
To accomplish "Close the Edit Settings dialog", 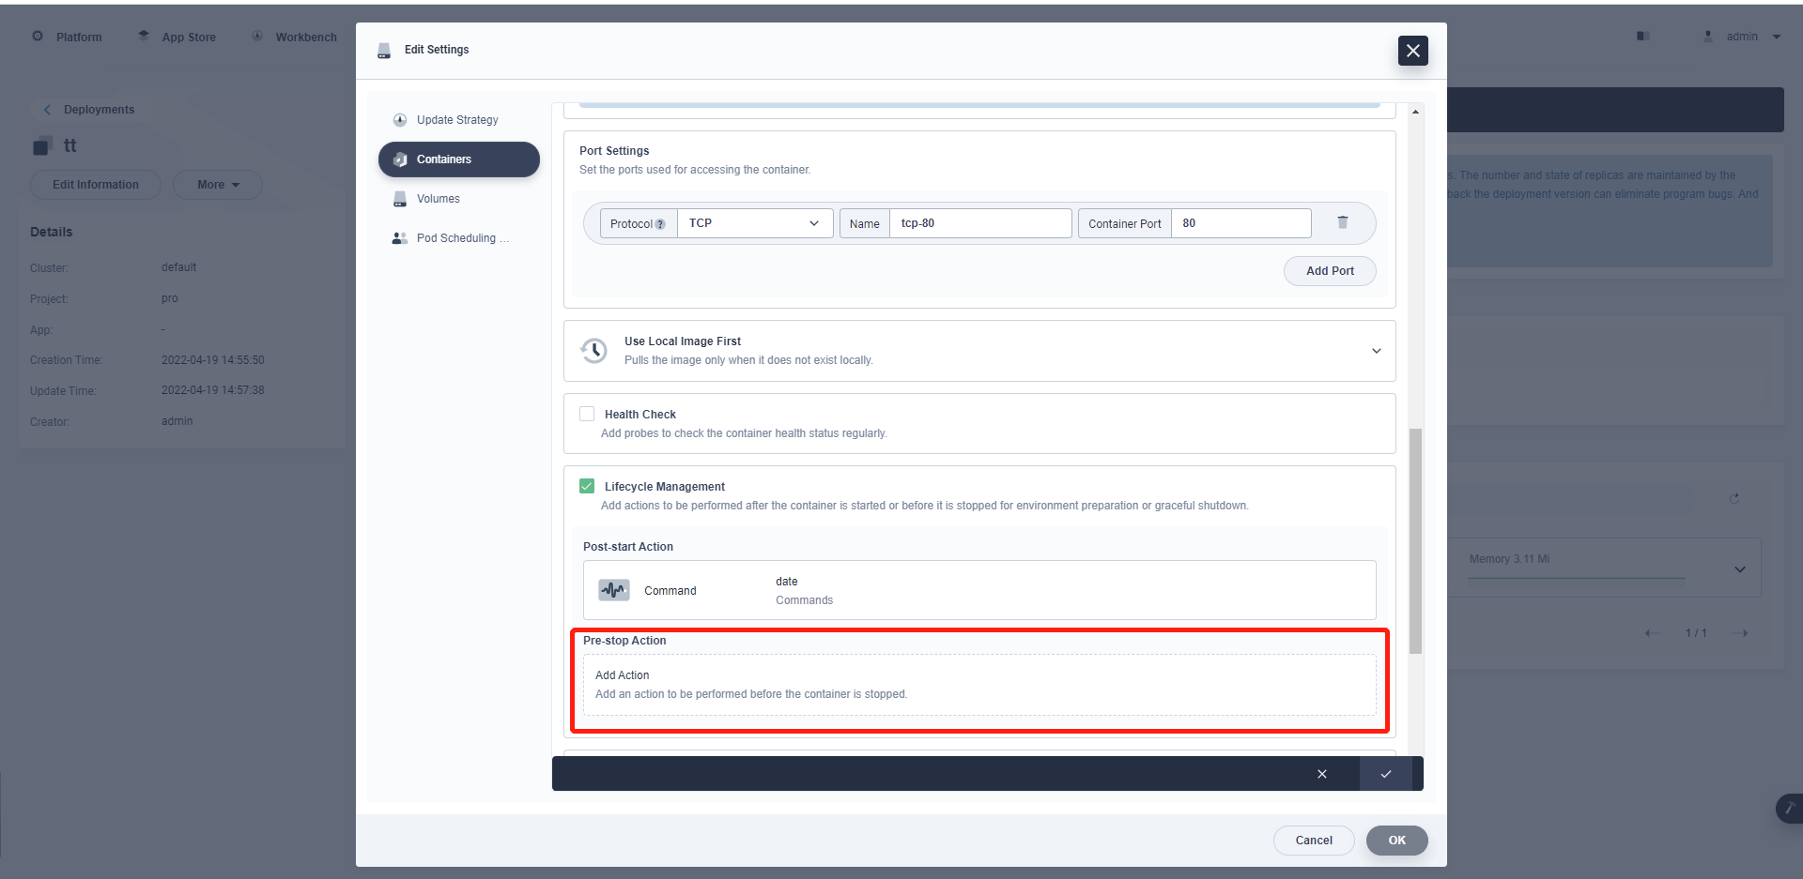I will point(1413,51).
